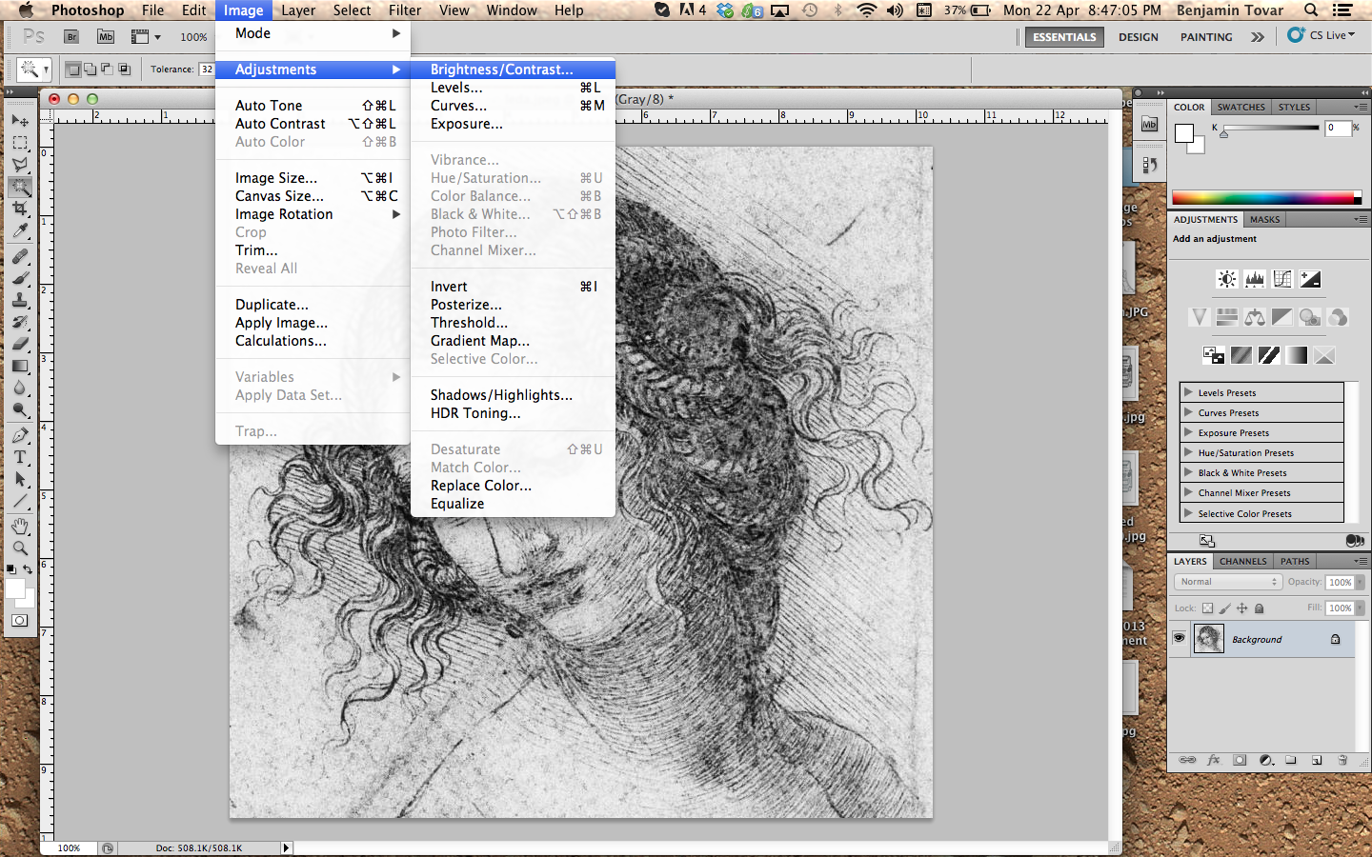This screenshot has height=857, width=1372.
Task: Enable lock position
Action: tap(1242, 608)
